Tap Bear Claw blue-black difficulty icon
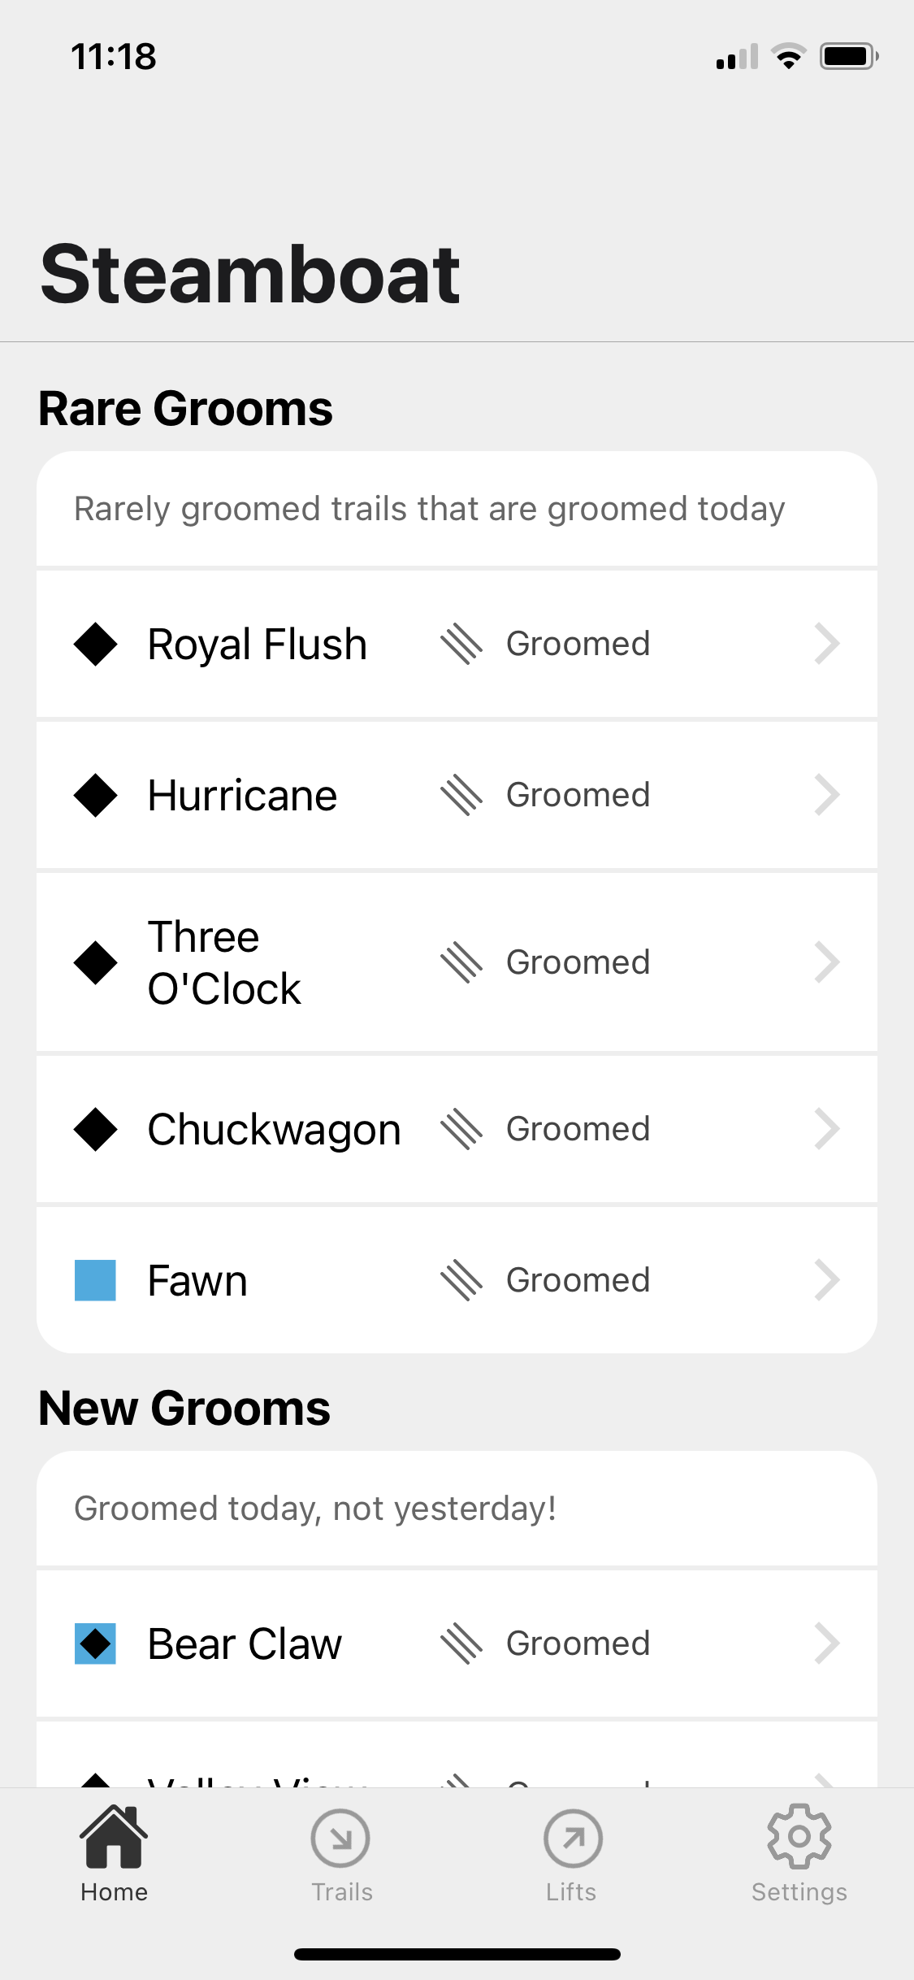 [x=95, y=1643]
